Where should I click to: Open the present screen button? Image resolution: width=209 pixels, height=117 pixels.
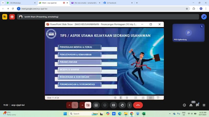coord(96,105)
